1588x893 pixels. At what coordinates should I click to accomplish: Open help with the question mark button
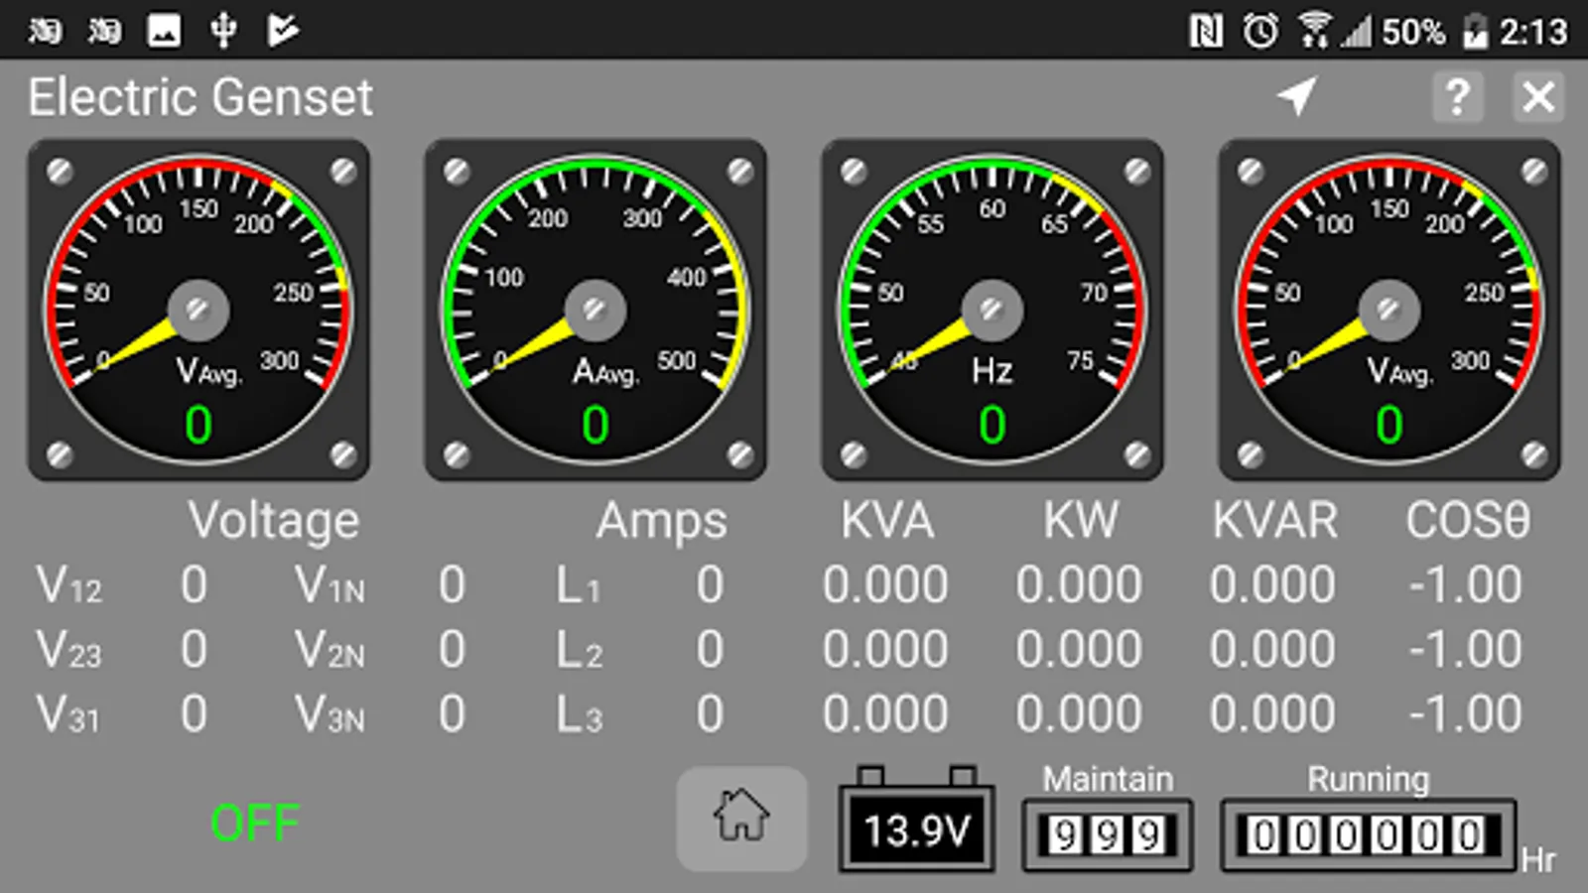coord(1458,97)
